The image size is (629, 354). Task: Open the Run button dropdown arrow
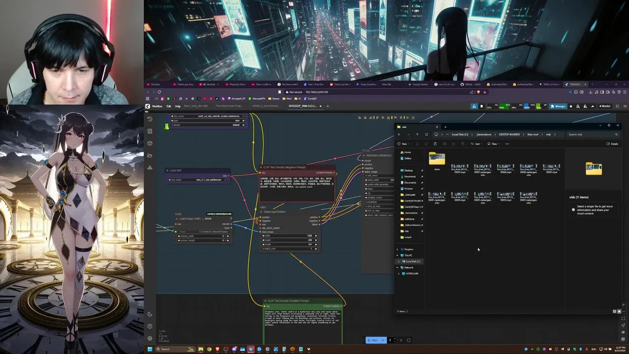tap(383, 340)
